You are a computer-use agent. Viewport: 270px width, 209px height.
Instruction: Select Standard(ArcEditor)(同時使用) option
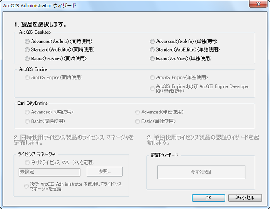coord(27,50)
